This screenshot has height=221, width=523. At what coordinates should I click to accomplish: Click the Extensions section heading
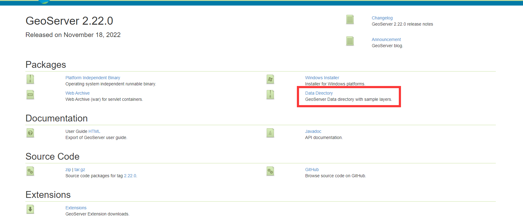pos(48,195)
